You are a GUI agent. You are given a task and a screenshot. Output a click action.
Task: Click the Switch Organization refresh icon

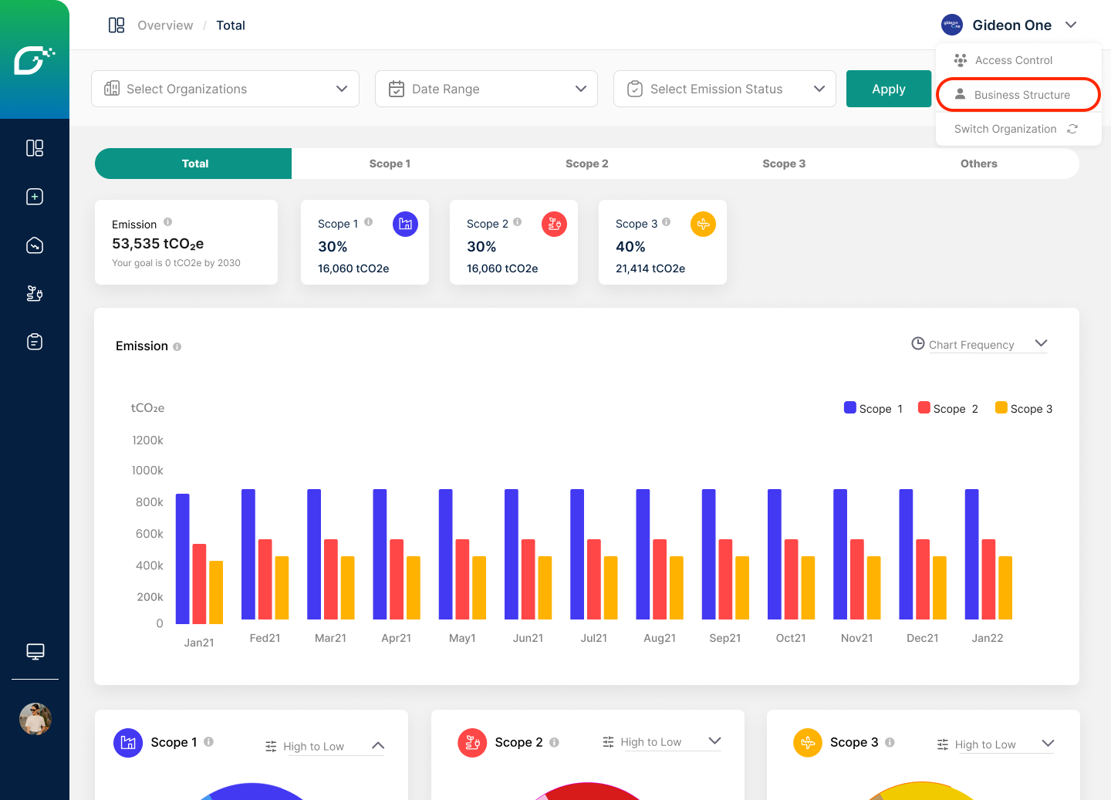(x=1072, y=129)
